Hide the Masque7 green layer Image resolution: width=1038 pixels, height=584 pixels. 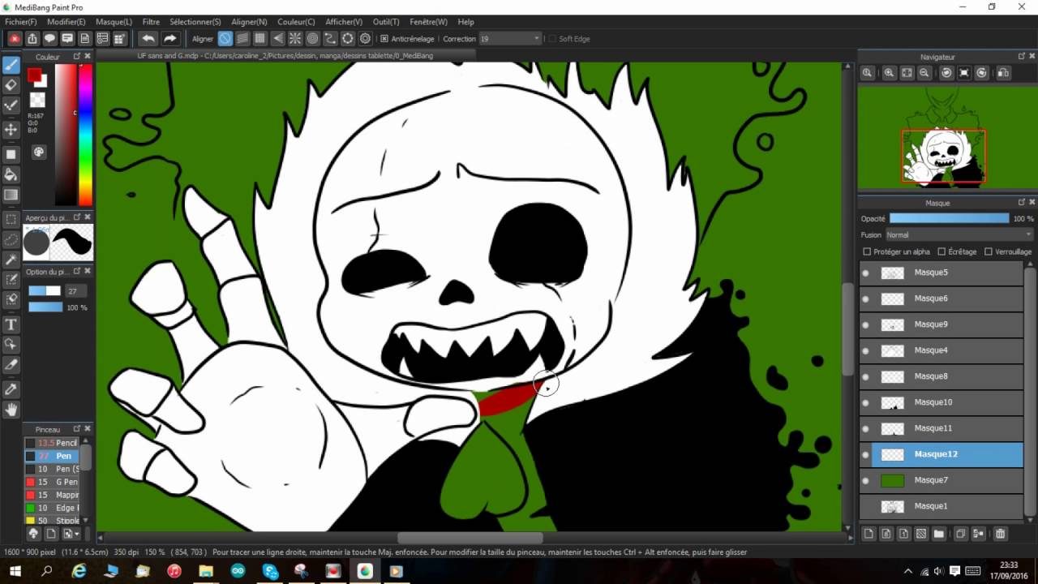coord(865,481)
